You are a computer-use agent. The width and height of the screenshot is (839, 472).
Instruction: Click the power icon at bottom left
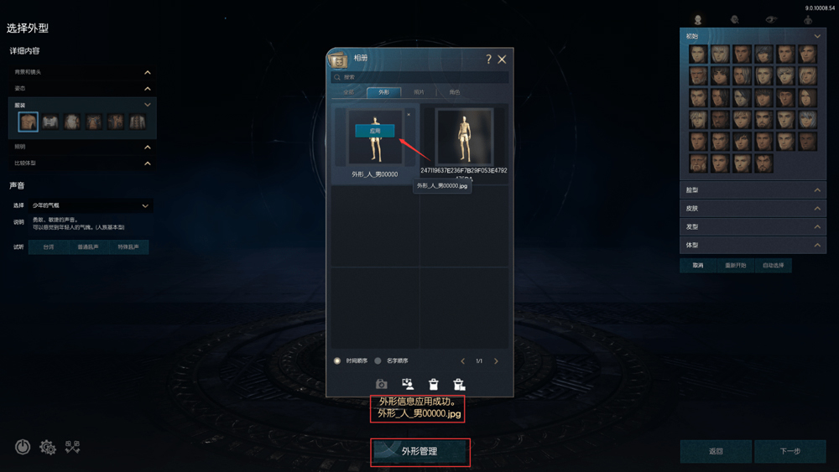click(23, 446)
